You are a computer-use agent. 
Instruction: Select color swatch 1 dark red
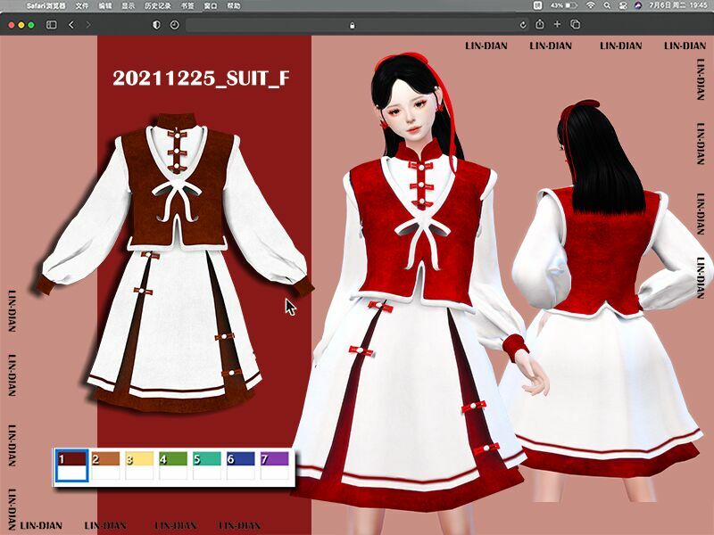(71, 465)
